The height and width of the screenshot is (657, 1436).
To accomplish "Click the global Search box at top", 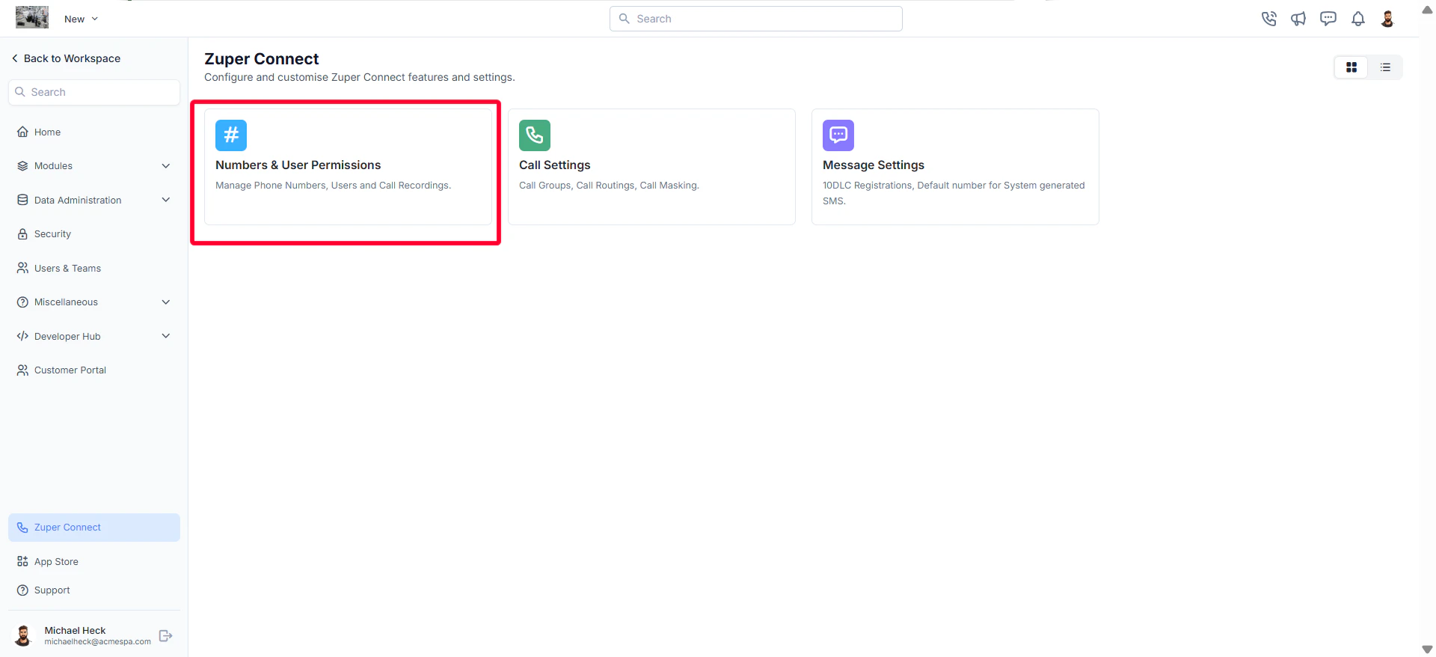I will tap(756, 19).
